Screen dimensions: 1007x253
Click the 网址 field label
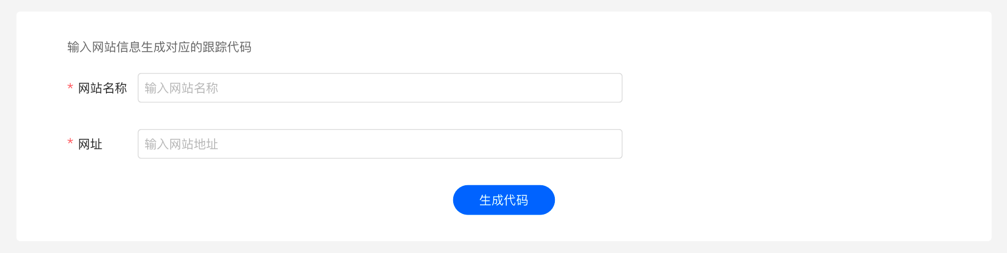click(90, 144)
